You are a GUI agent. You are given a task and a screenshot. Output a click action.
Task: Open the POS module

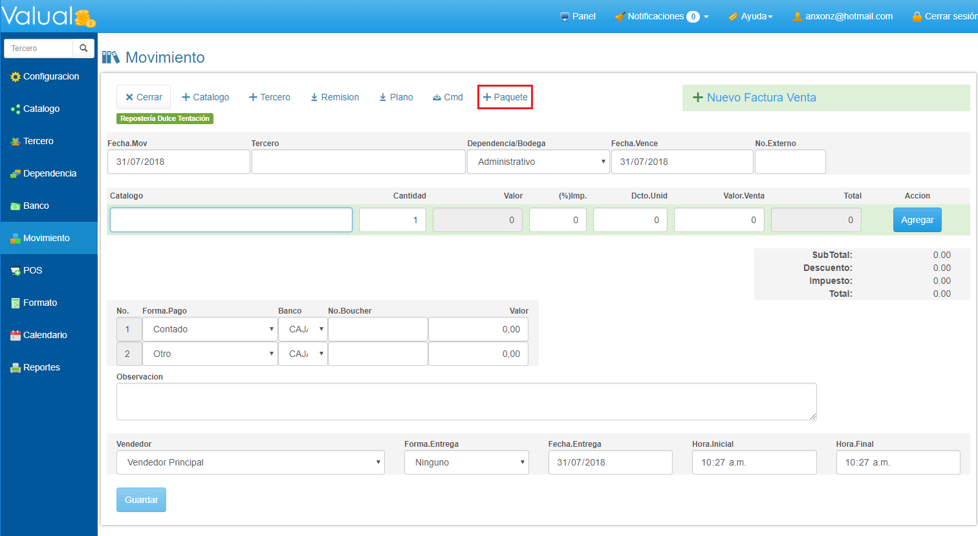32,270
